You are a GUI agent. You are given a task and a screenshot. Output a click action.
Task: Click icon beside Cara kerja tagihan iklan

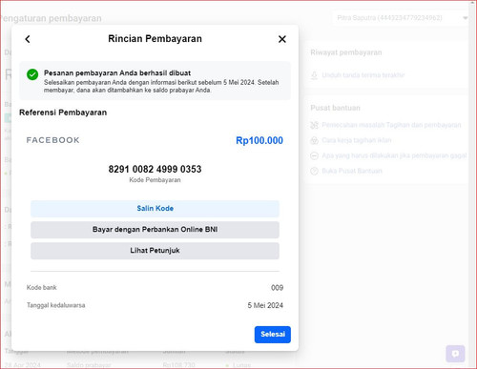[314, 140]
